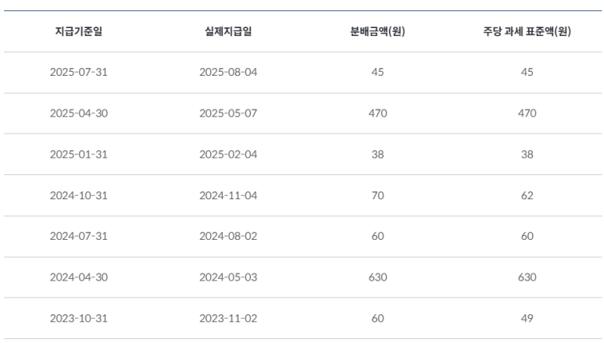The height and width of the screenshot is (343, 604).
Task: Select the 2025-08-04 payment date cell
Action: click(228, 72)
